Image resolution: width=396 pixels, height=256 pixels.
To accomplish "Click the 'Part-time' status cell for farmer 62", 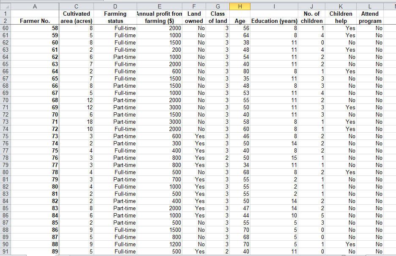I will pos(115,57).
